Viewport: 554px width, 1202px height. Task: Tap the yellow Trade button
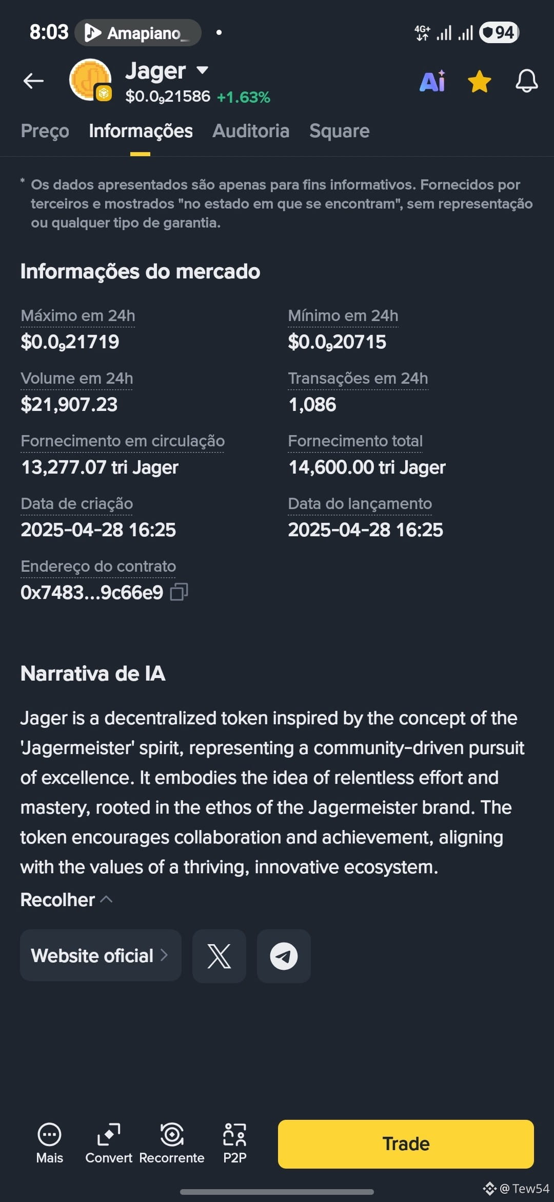click(406, 1144)
